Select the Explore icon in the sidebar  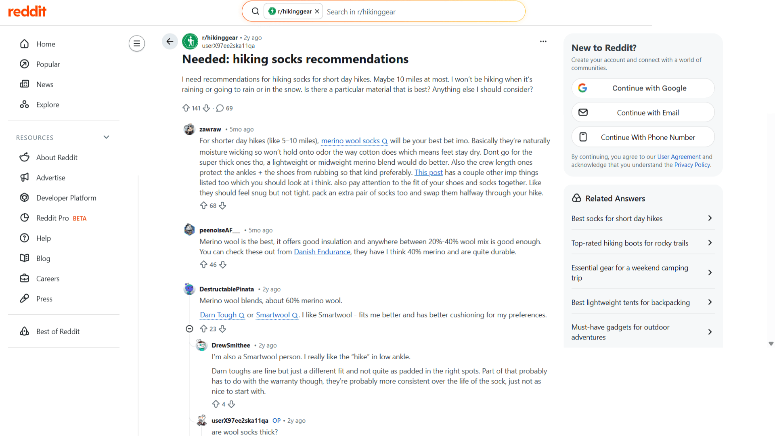[25, 104]
